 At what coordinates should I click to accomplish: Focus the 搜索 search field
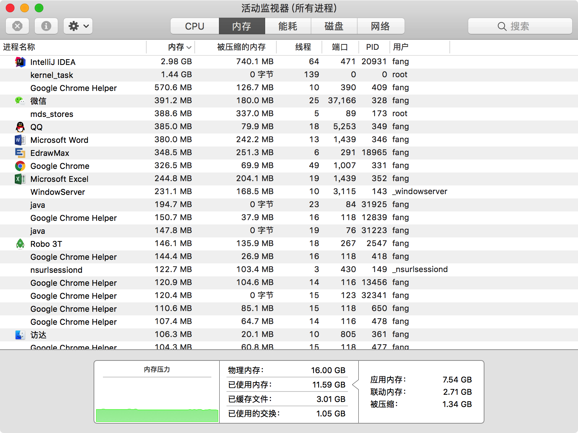pyautogui.click(x=520, y=26)
